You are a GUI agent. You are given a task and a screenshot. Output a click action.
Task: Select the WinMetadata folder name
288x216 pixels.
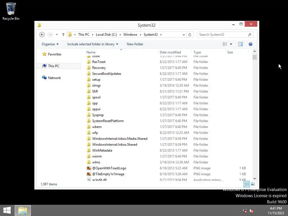point(102,150)
